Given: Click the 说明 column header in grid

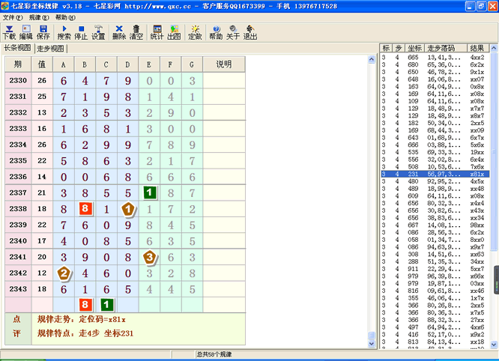Looking at the screenshot, I should [x=224, y=64].
